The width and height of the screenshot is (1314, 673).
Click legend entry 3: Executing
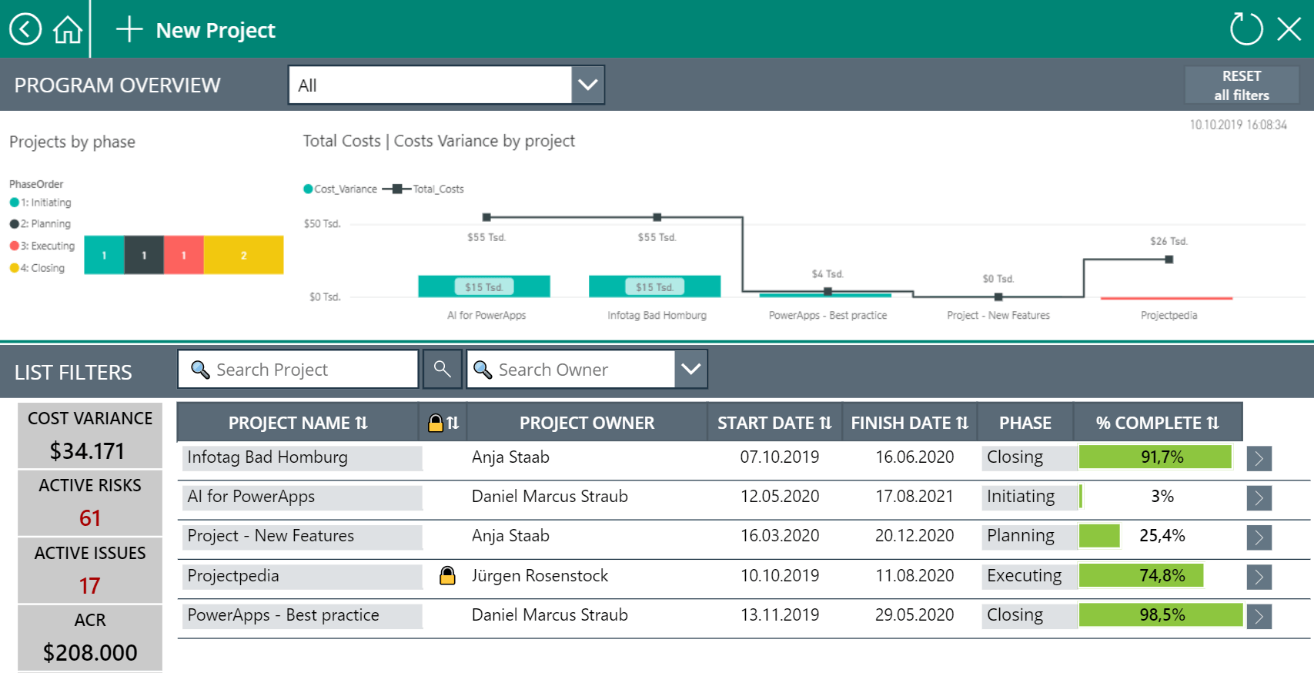pyautogui.click(x=42, y=246)
